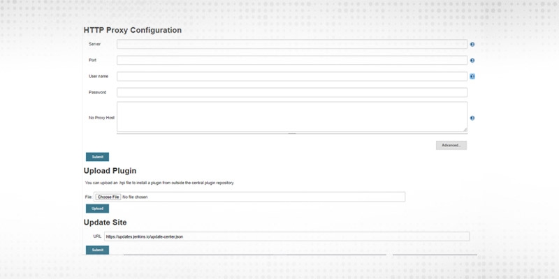The image size is (559, 279).
Task: Grab the No Proxy Host resize handle
Action: (x=465, y=129)
